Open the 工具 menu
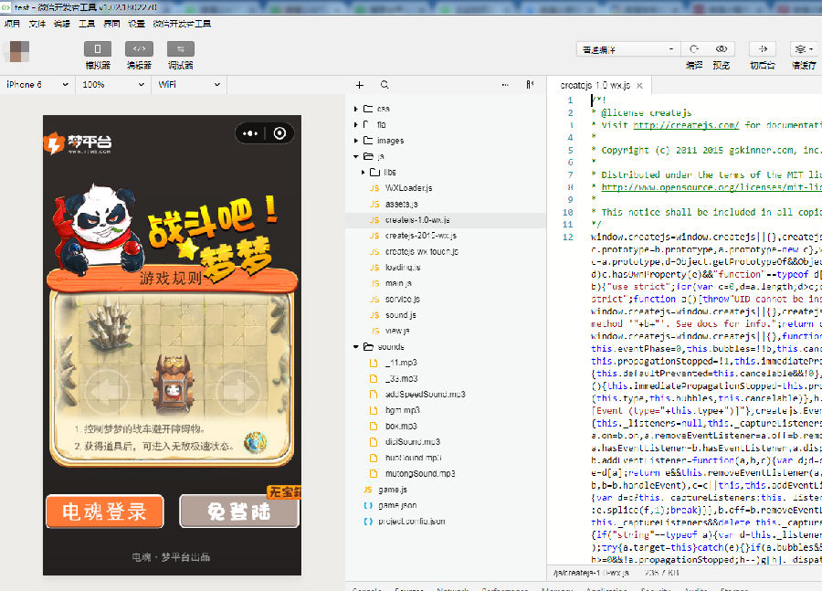Image resolution: width=822 pixels, height=591 pixels. (87, 24)
